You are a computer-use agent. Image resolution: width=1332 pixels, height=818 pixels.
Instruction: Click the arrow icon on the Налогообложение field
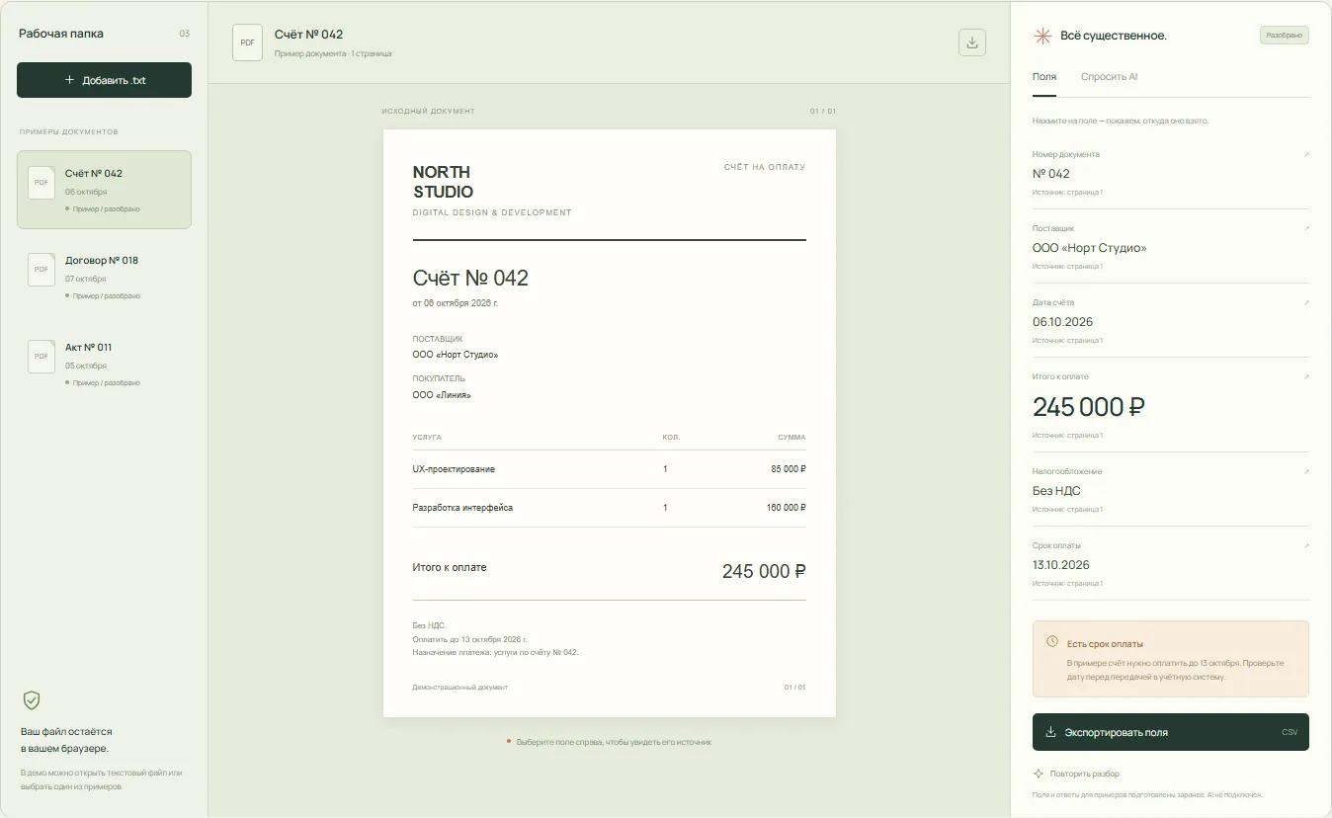pos(1305,471)
